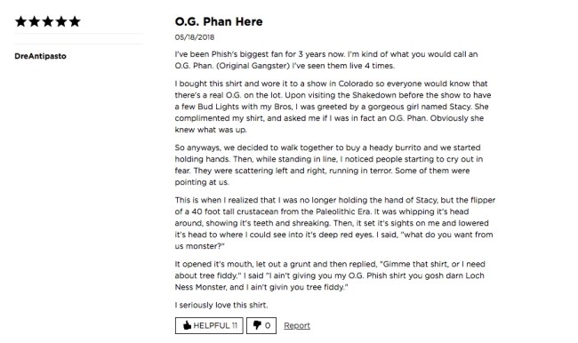Click the fourth rating star

click(61, 21)
